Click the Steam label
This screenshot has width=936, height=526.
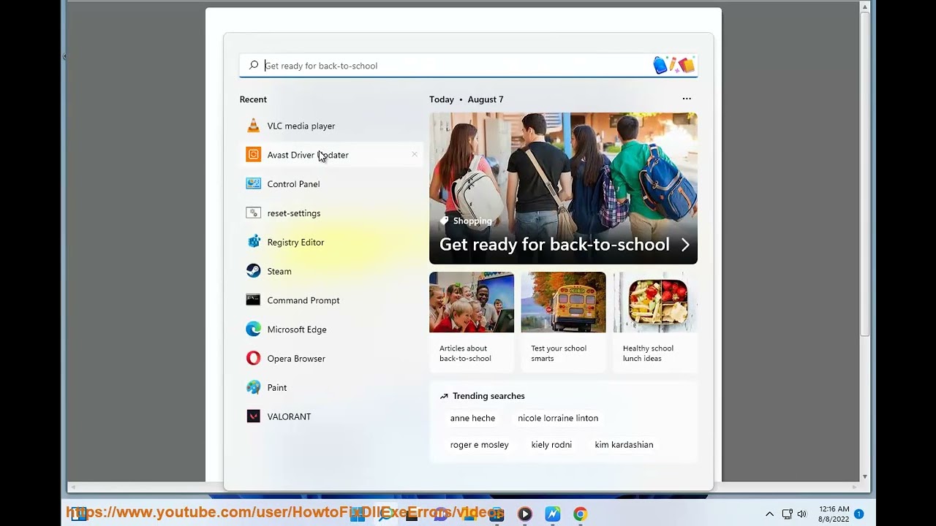coord(279,271)
